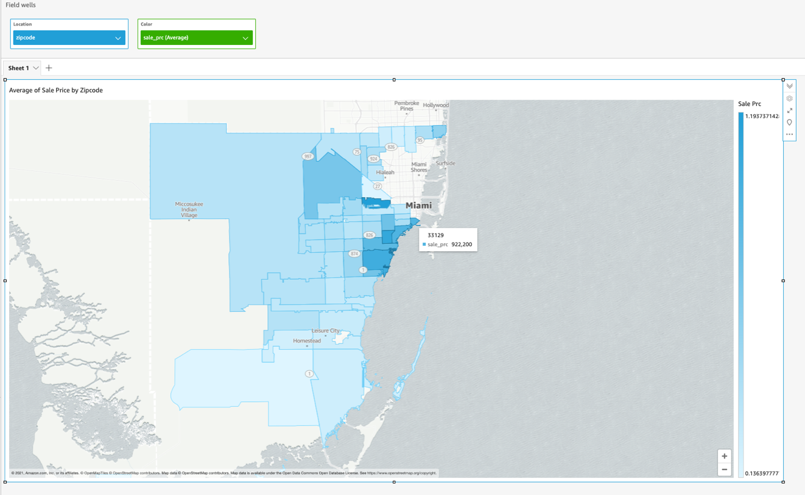The width and height of the screenshot is (805, 495).
Task: Open visual format settings gear icon
Action: pyautogui.click(x=789, y=99)
